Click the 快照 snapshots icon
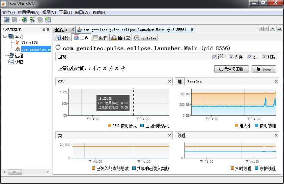Image resolution: width=284 pixels, height=184 pixels. click(11, 62)
